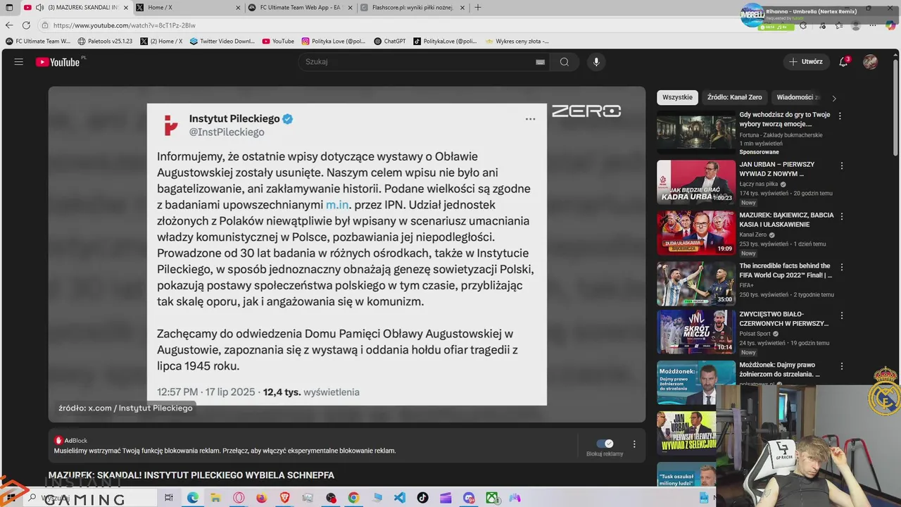901x507 pixels.
Task: Open Copilot sidebar icon
Action: (x=890, y=25)
